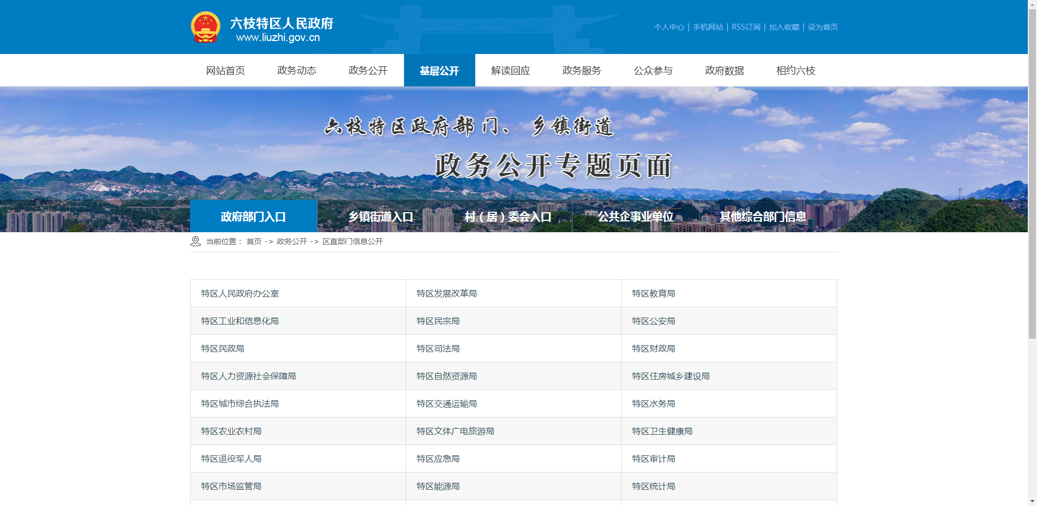Click the 特区公安局 entry
The image size is (1037, 506).
654,321
